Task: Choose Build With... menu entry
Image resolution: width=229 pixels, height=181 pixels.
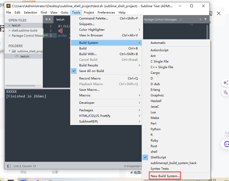Action: click(x=106, y=54)
